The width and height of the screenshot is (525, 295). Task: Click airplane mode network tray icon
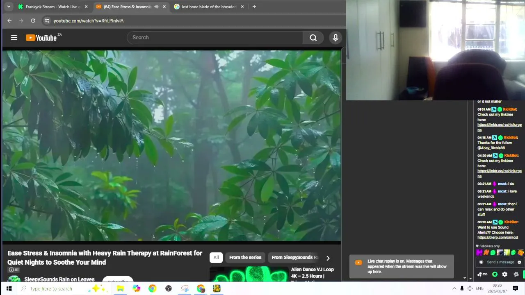[470, 288]
